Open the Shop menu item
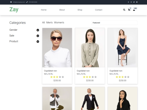 [80, 10]
